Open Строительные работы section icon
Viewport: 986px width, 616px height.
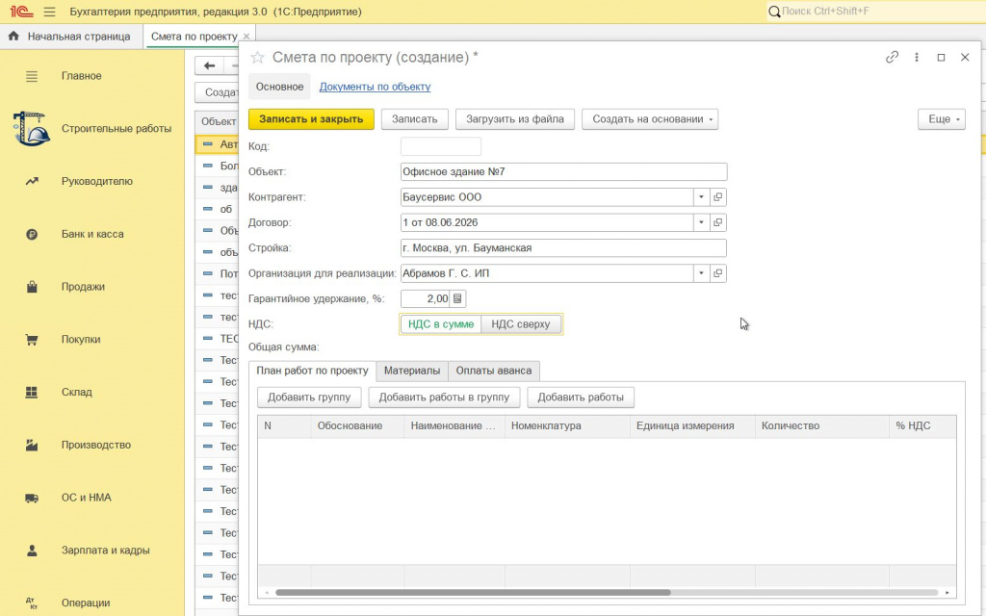tap(32, 128)
